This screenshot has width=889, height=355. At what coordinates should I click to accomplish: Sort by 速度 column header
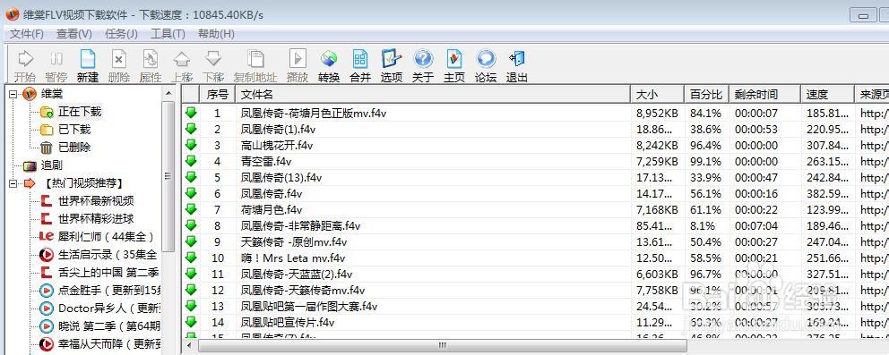click(x=827, y=95)
